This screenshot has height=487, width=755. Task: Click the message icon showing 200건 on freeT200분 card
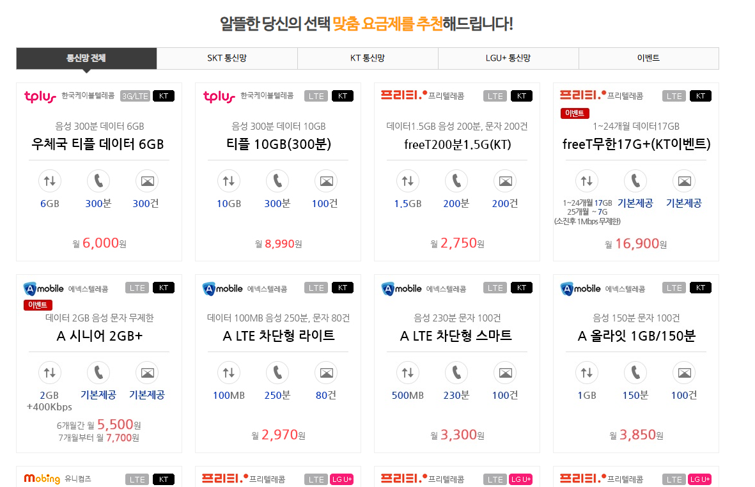[x=504, y=180]
